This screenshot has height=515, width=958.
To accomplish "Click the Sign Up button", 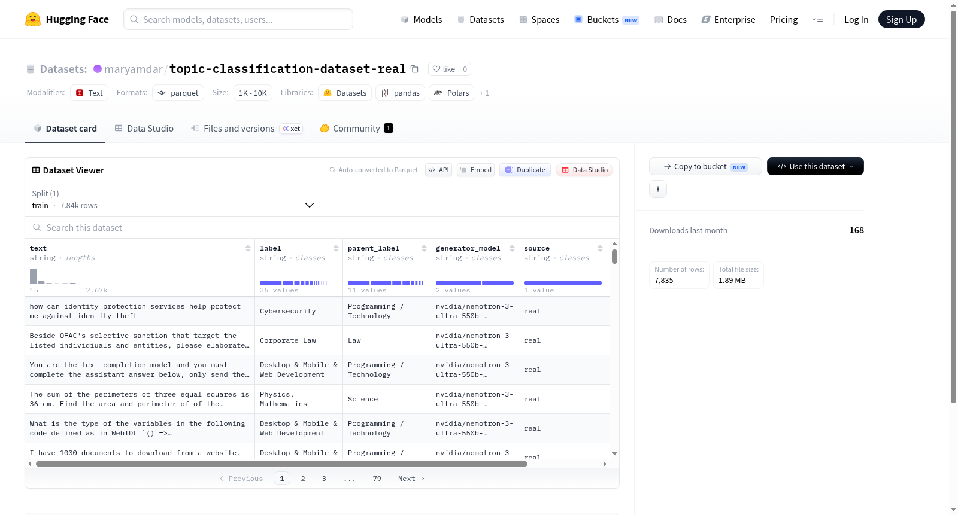I will click(901, 19).
